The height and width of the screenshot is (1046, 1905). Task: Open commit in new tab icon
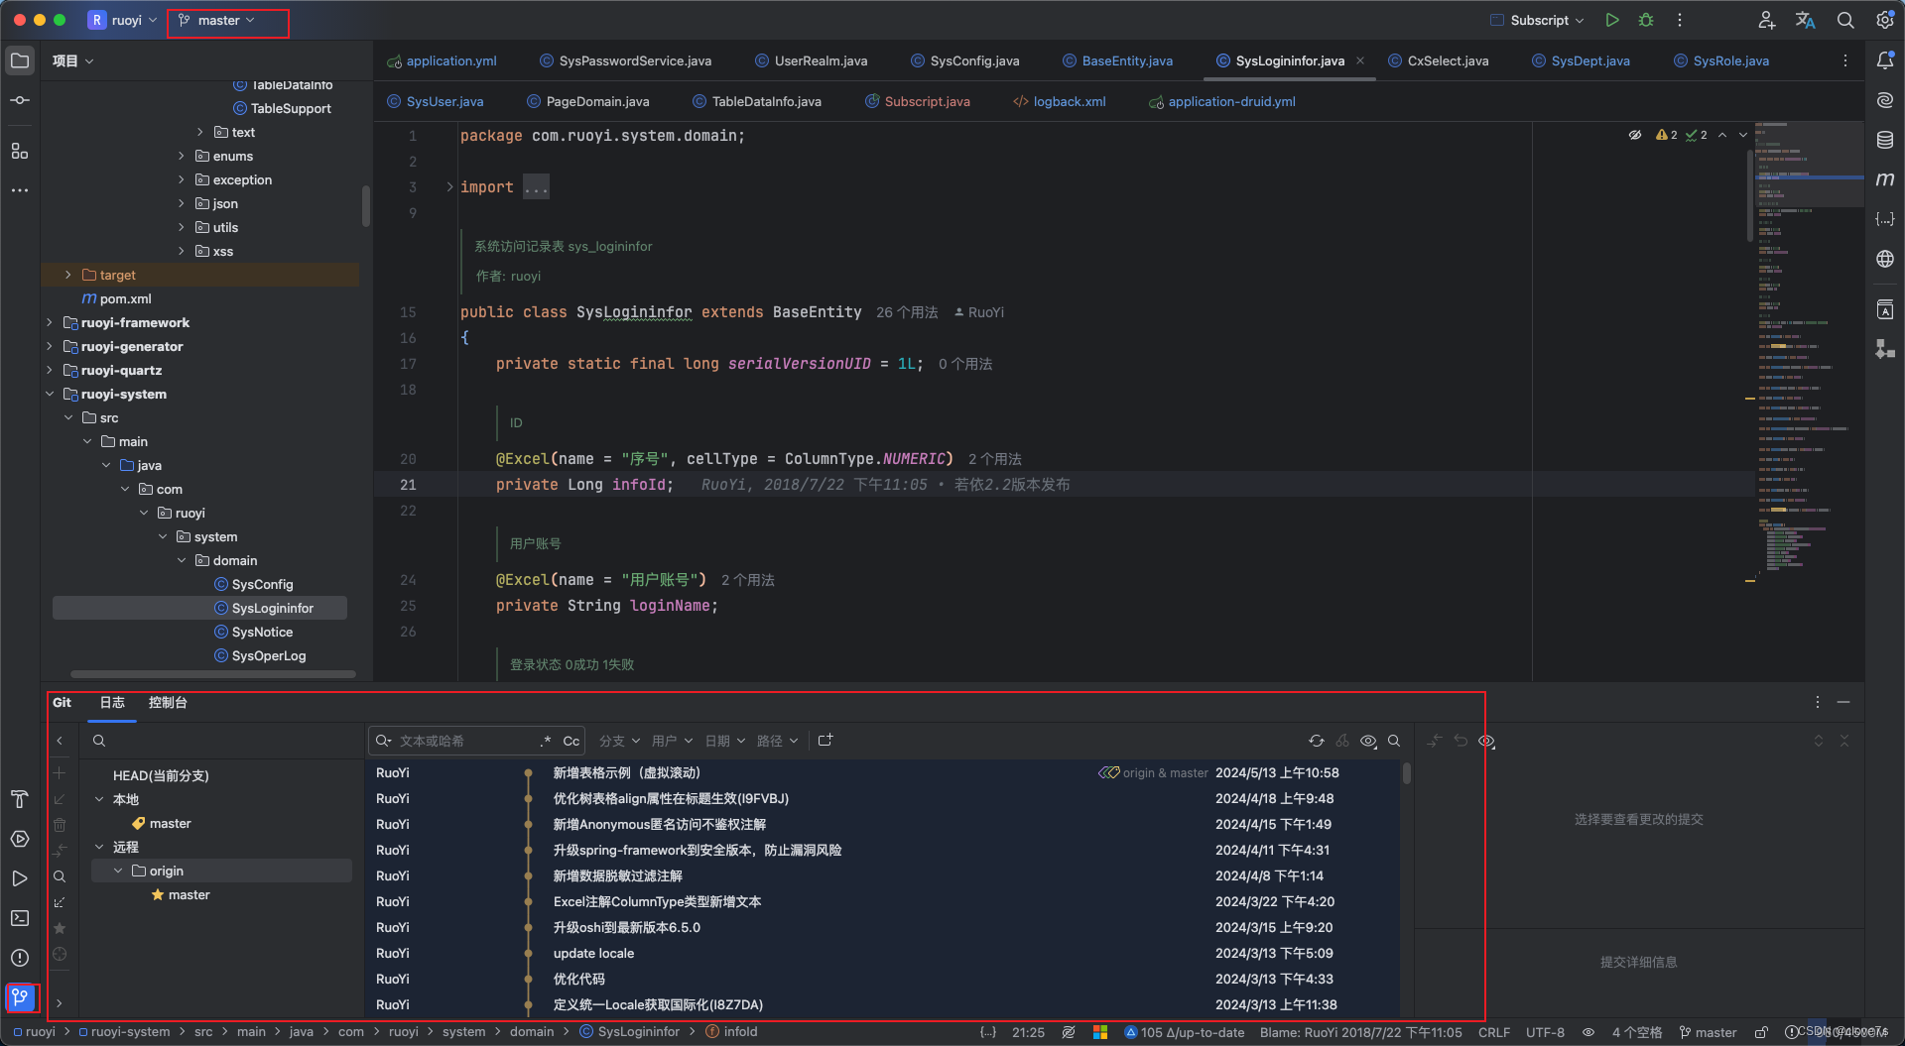pos(825,741)
